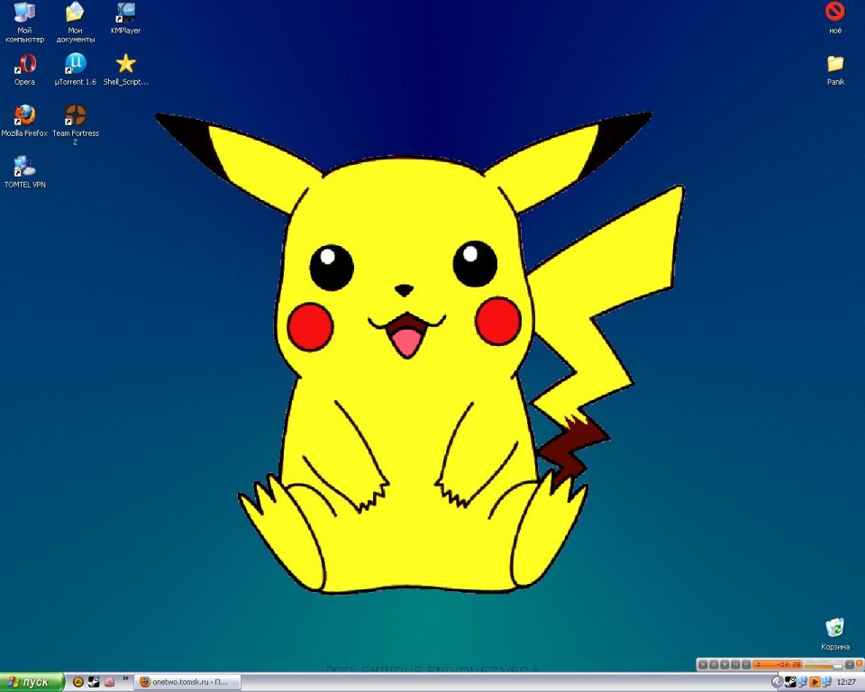Click the Корзина recycle bin
The image size is (865, 692).
pyautogui.click(x=835, y=634)
